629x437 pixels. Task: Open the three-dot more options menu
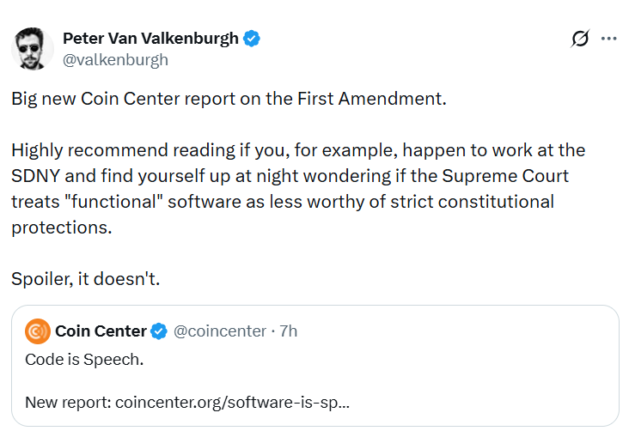click(609, 39)
